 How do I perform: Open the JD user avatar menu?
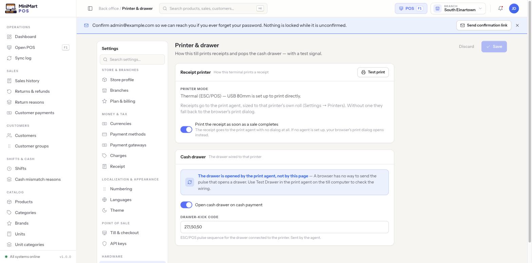(514, 8)
